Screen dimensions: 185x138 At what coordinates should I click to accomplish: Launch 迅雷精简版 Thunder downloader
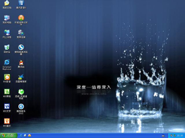coord(21,77)
